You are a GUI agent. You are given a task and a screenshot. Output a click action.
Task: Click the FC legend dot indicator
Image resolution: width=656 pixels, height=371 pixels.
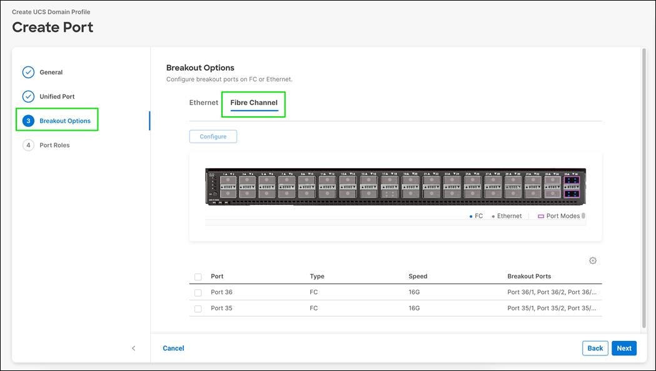pyautogui.click(x=471, y=216)
